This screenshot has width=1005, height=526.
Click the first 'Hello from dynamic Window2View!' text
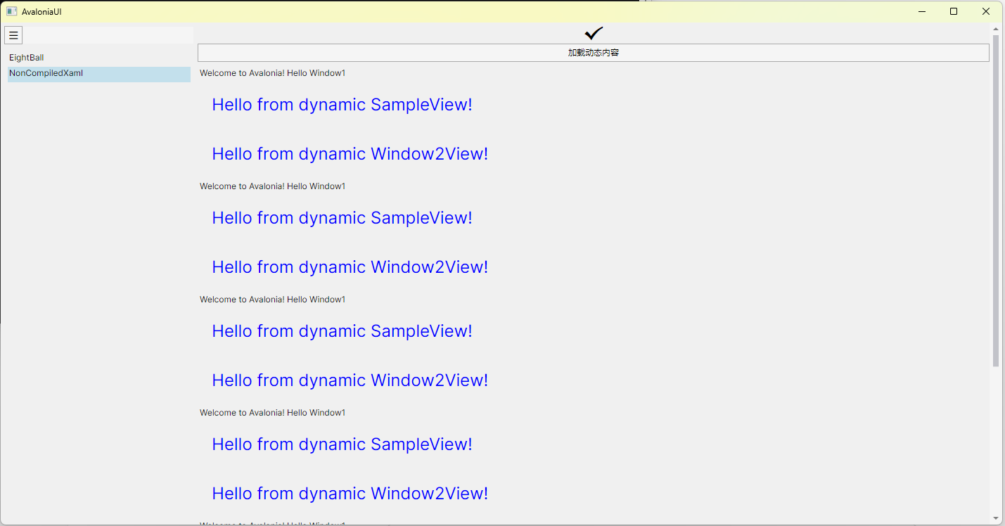coord(350,154)
